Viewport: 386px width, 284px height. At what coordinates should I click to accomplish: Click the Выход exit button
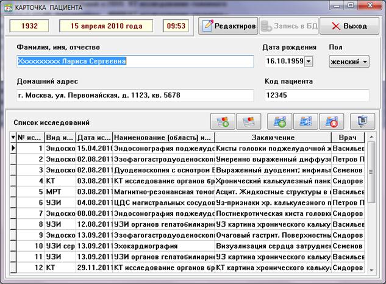pos(349,26)
